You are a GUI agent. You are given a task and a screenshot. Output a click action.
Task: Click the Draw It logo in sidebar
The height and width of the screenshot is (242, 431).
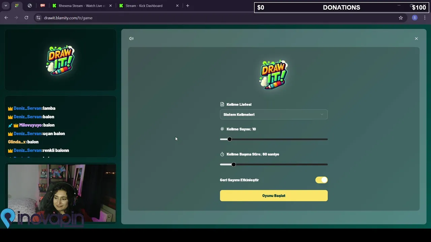(60, 60)
